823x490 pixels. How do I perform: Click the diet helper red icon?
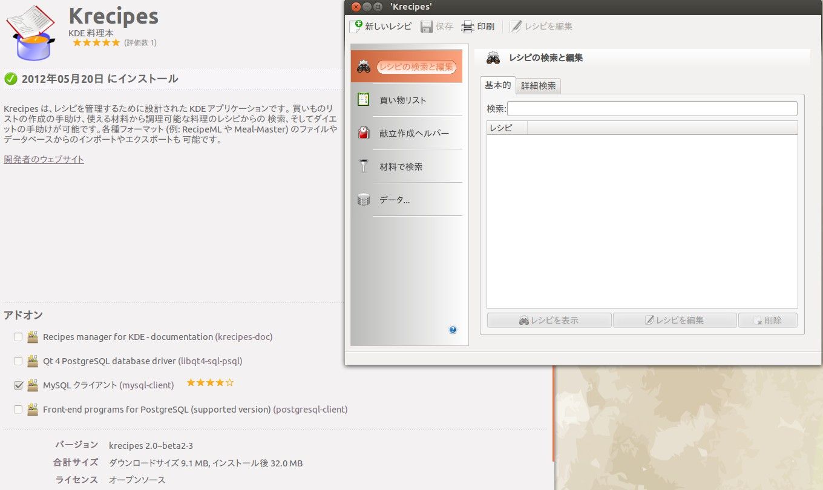coord(364,133)
